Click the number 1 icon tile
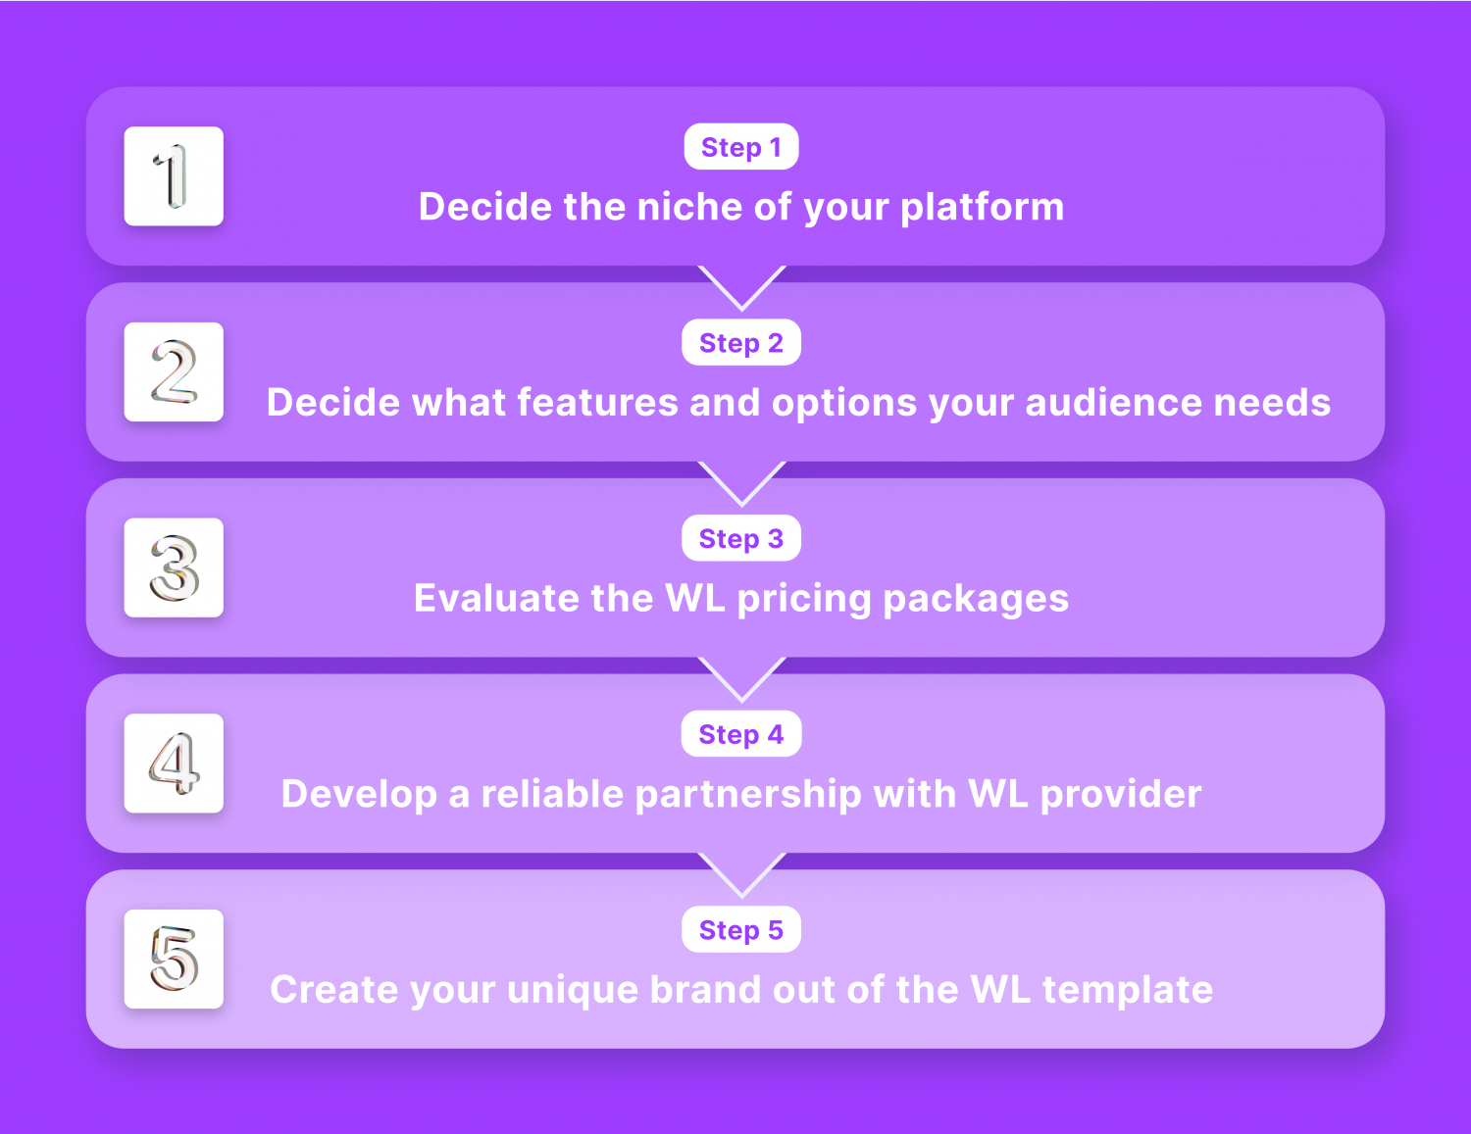Viewport: 1471px width, 1134px height. point(174,176)
